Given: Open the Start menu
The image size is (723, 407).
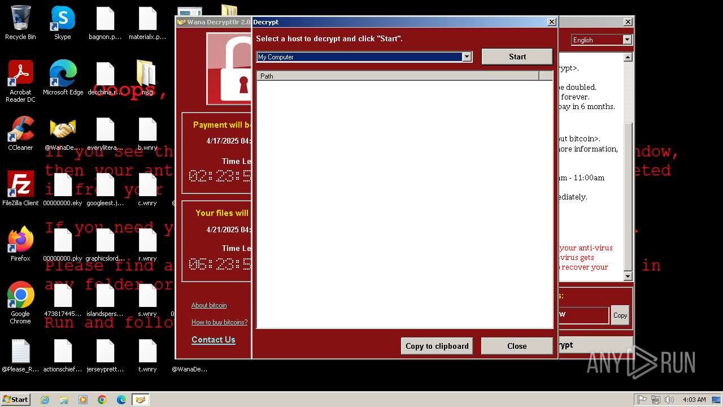Looking at the screenshot, I should pyautogui.click(x=16, y=400).
